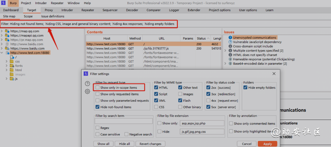Open the Scope sub-tab
Screen dimensions: 331x147
[x=28, y=16]
